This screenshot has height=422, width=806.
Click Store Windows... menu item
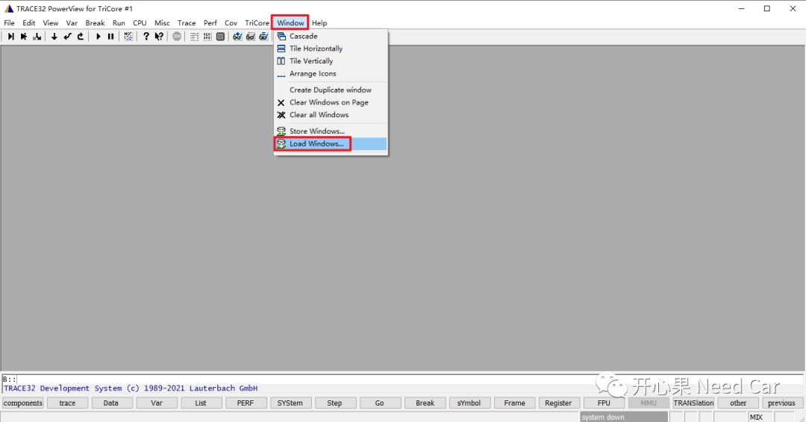pyautogui.click(x=316, y=131)
